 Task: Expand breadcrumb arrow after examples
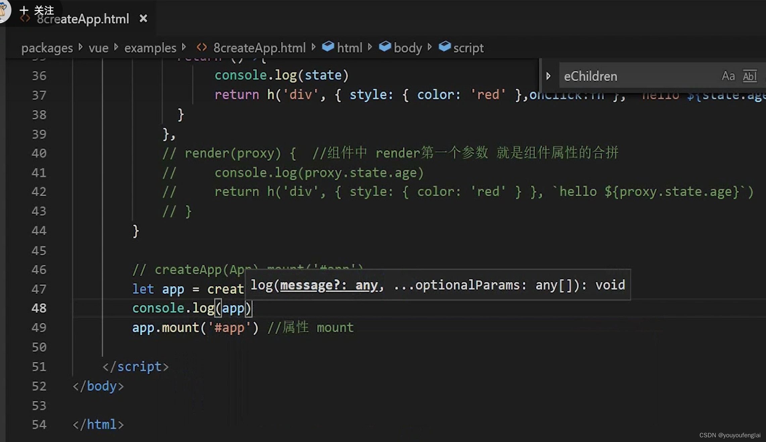pyautogui.click(x=184, y=47)
